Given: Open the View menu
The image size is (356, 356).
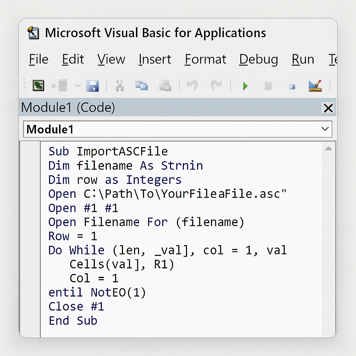Looking at the screenshot, I should tap(111, 59).
